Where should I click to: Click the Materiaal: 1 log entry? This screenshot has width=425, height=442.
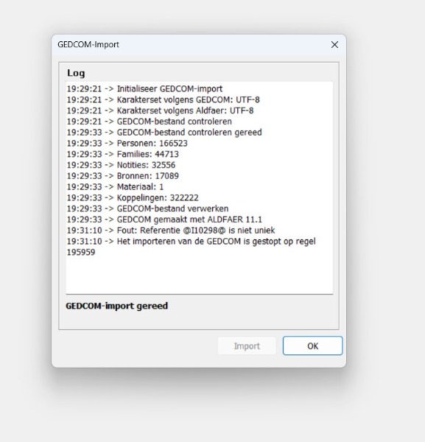[x=115, y=186]
